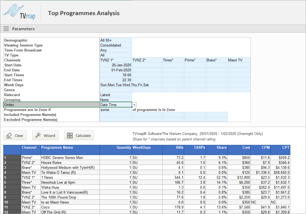Select the Demographic All 05+ cell

coord(116,40)
